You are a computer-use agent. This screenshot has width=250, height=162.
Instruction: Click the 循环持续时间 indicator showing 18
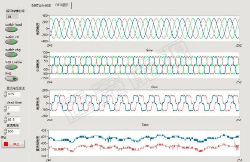pos(12,17)
